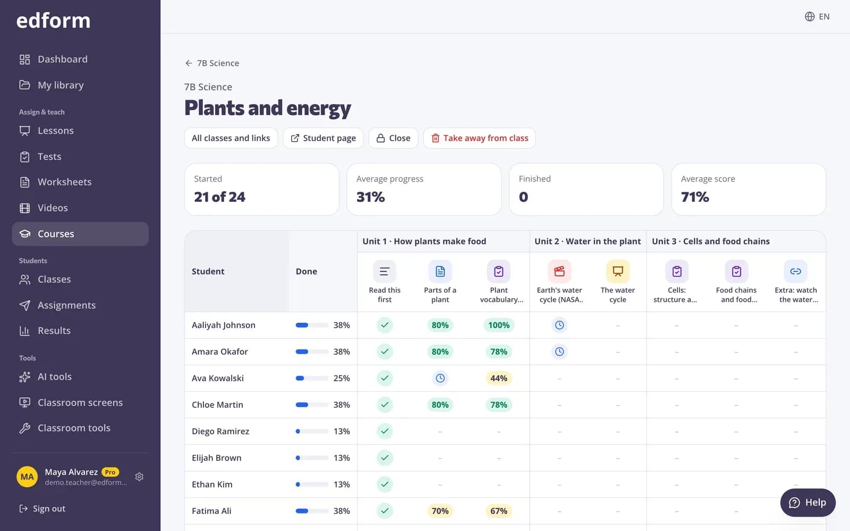The width and height of the screenshot is (850, 531).
Task: Open the Read this first lesson icon
Action: [385, 271]
